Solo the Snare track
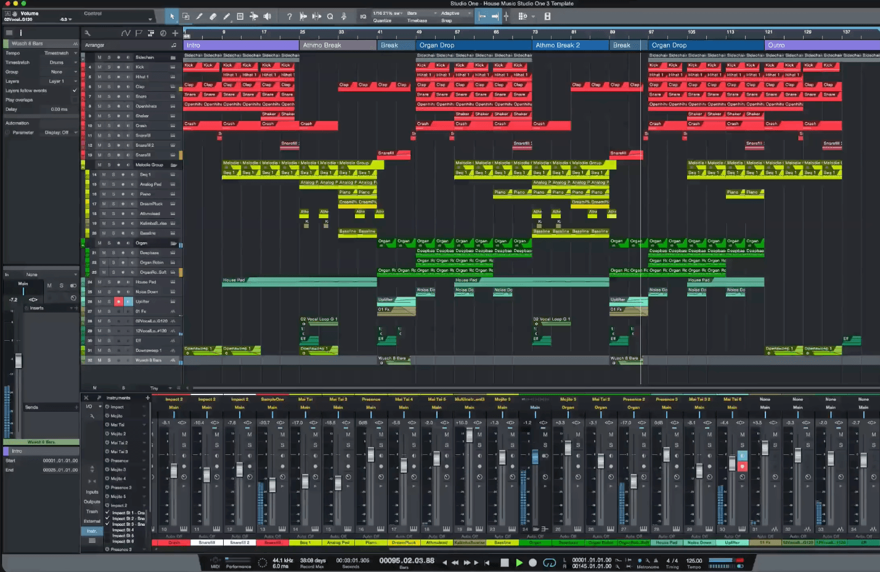The width and height of the screenshot is (880, 572). 109,97
